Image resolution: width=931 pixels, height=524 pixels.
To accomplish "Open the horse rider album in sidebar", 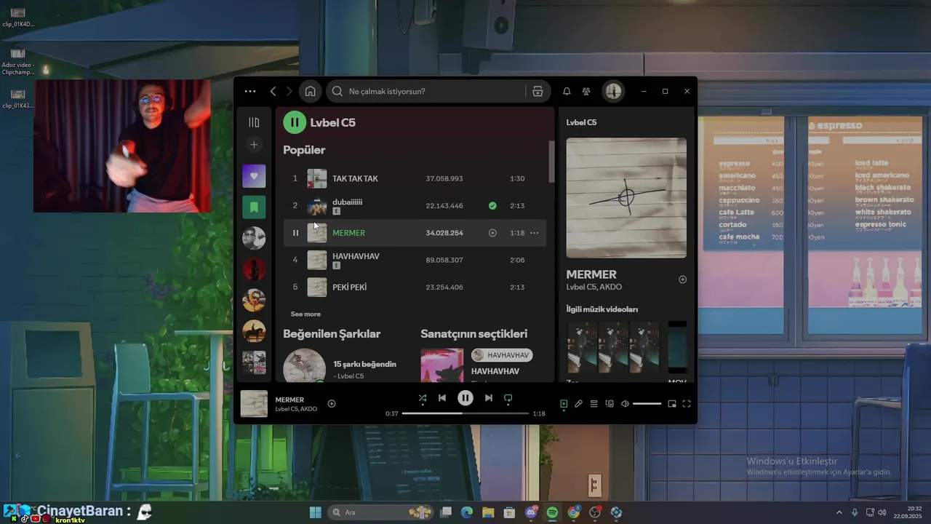I will point(254,331).
